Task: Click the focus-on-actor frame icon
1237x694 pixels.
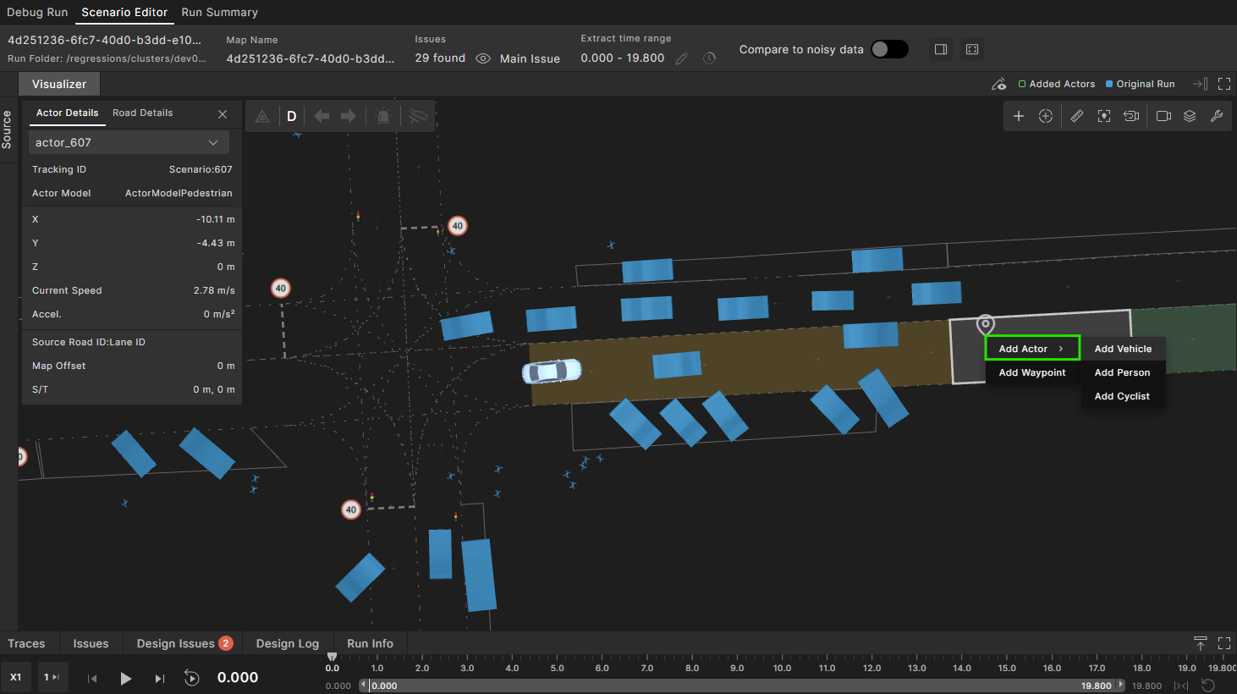Action: (x=1103, y=116)
